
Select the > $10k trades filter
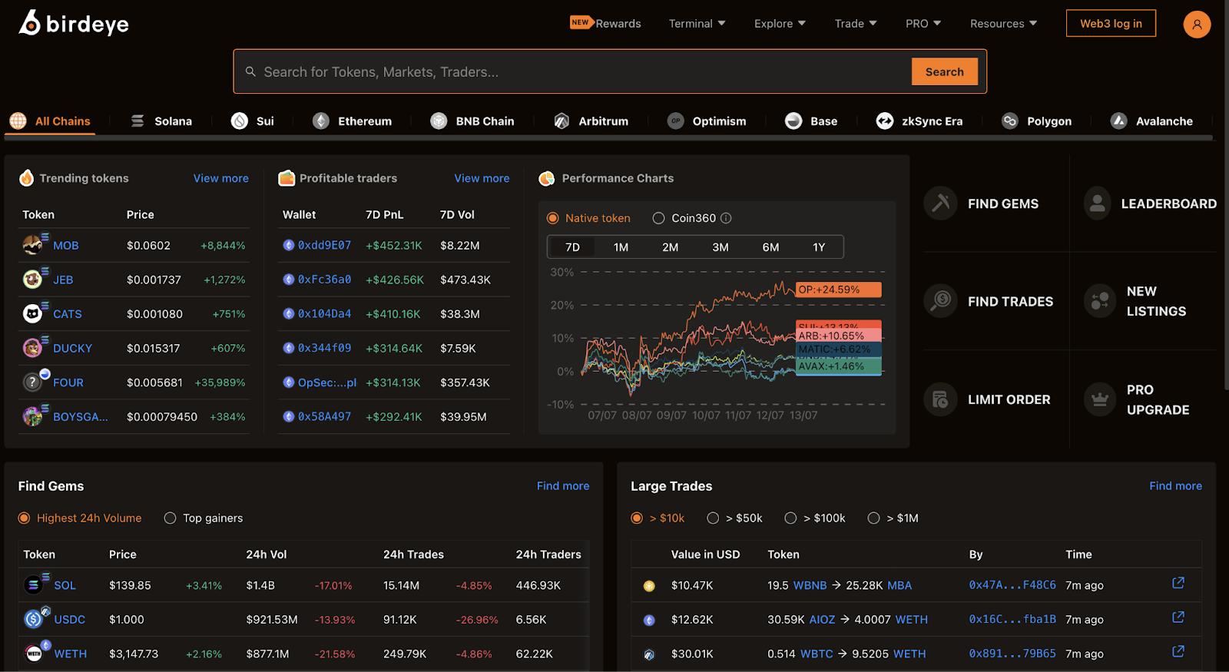click(637, 518)
